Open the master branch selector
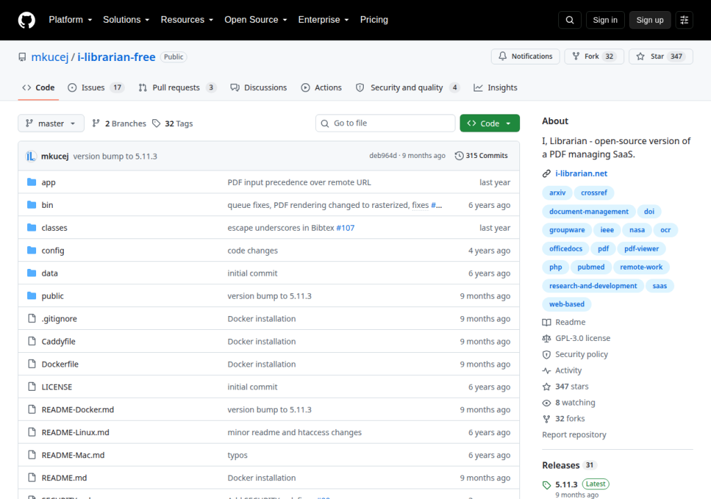This screenshot has height=499, width=711. tap(51, 123)
